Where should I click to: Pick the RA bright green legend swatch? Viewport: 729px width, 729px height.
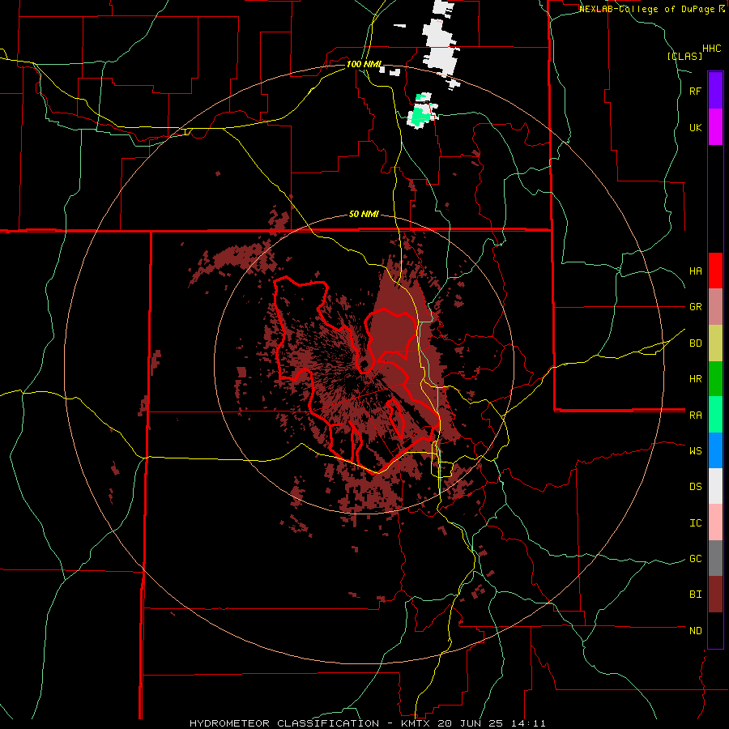715,415
